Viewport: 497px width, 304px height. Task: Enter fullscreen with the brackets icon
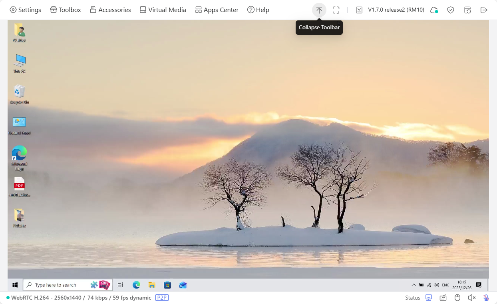pyautogui.click(x=336, y=10)
